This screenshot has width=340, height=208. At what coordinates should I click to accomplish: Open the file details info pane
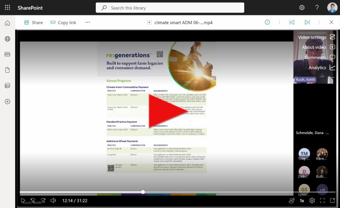tap(267, 22)
